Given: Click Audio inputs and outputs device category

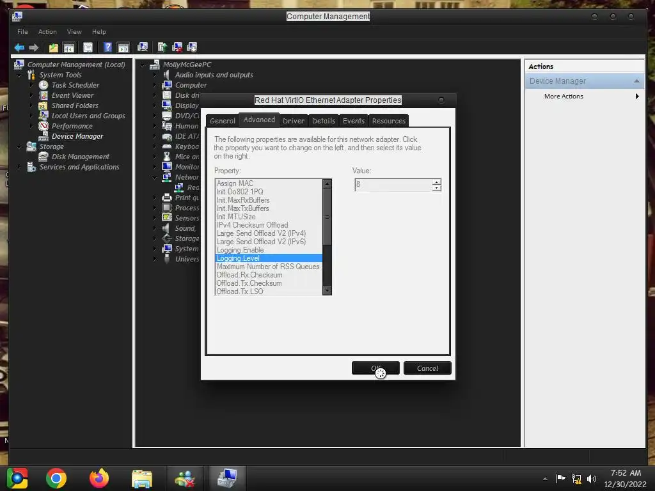Looking at the screenshot, I should 214,75.
